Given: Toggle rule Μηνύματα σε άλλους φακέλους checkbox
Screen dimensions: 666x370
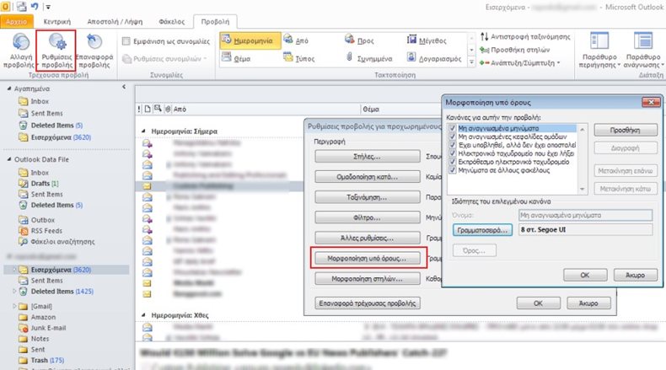Looking at the screenshot, I should click(453, 170).
